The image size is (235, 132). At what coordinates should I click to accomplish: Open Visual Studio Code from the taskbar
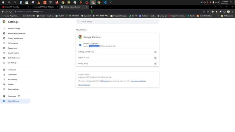click(105, 3)
